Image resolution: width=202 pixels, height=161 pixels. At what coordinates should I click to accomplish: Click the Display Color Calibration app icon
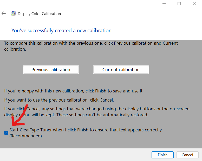pyautogui.click(x=13, y=14)
